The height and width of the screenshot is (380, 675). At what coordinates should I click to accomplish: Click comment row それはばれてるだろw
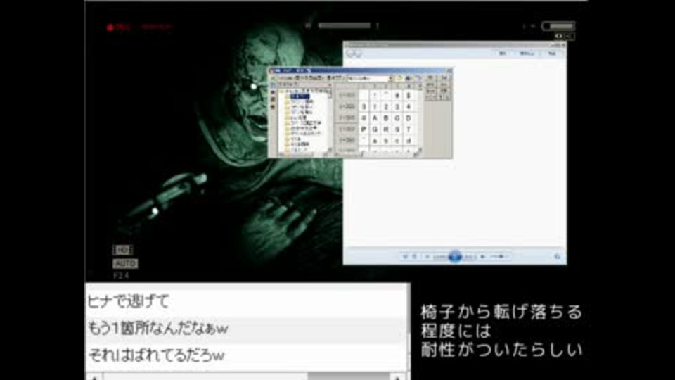[246, 355]
